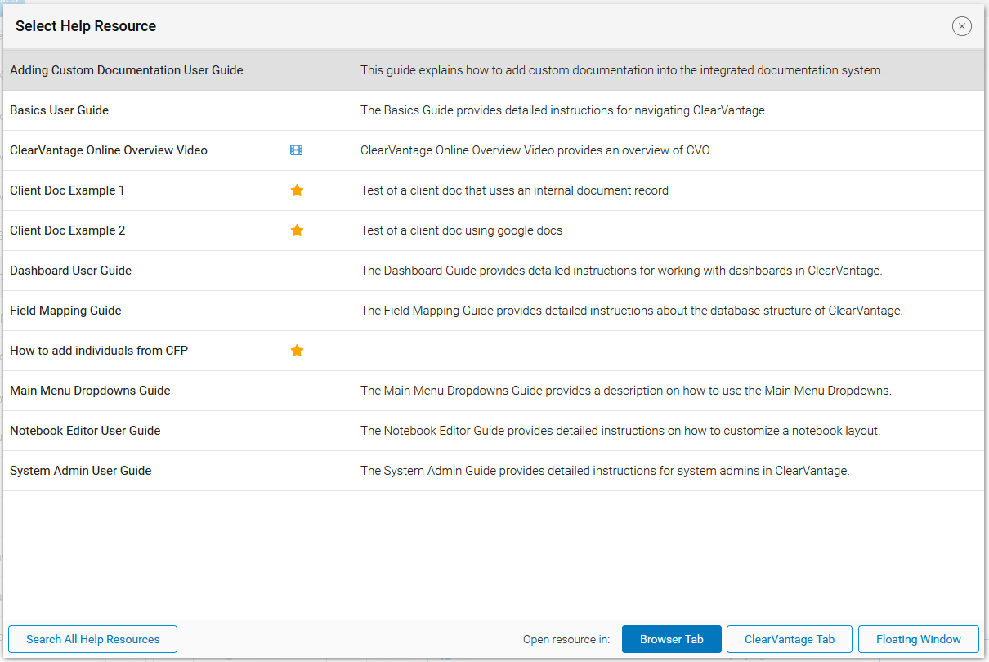Click description 'provides an overview of CVO'
Screen dimensions: 989x662
tap(536, 150)
